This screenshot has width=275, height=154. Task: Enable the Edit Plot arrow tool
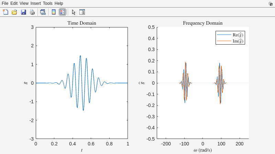click(x=74, y=12)
